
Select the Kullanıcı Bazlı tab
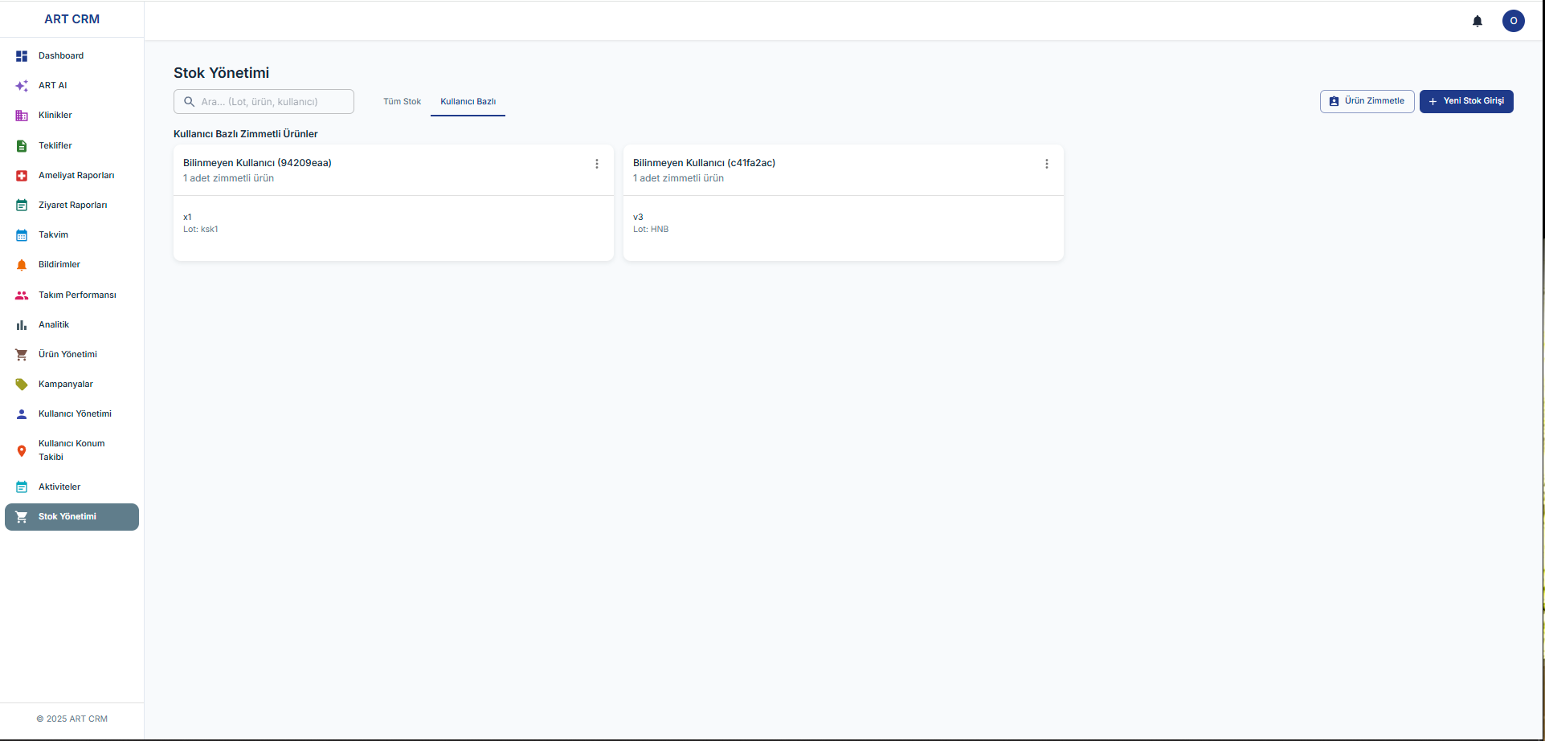[468, 102]
